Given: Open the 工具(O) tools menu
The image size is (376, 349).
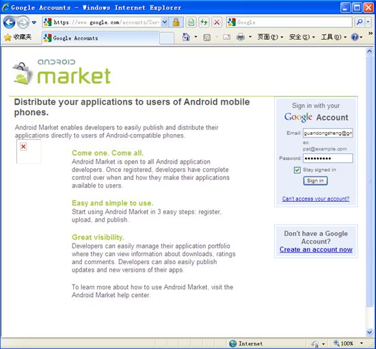Looking at the screenshot, I should click(334, 37).
